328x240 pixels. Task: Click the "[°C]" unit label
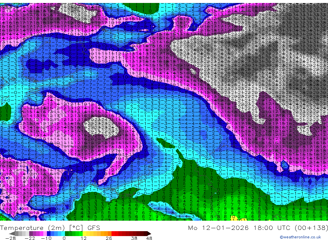click(x=76, y=228)
